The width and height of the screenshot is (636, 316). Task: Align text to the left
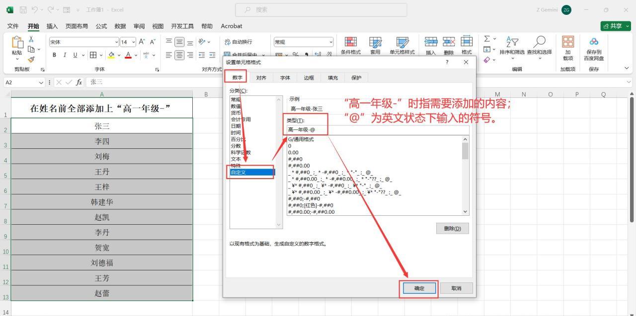pos(168,55)
